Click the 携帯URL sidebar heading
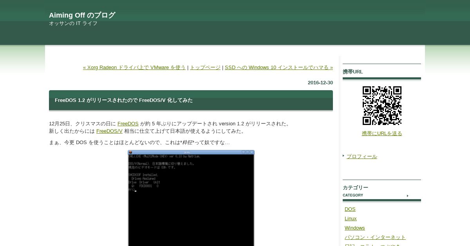Screen dimensions: 470x246 pyautogui.click(x=353, y=72)
